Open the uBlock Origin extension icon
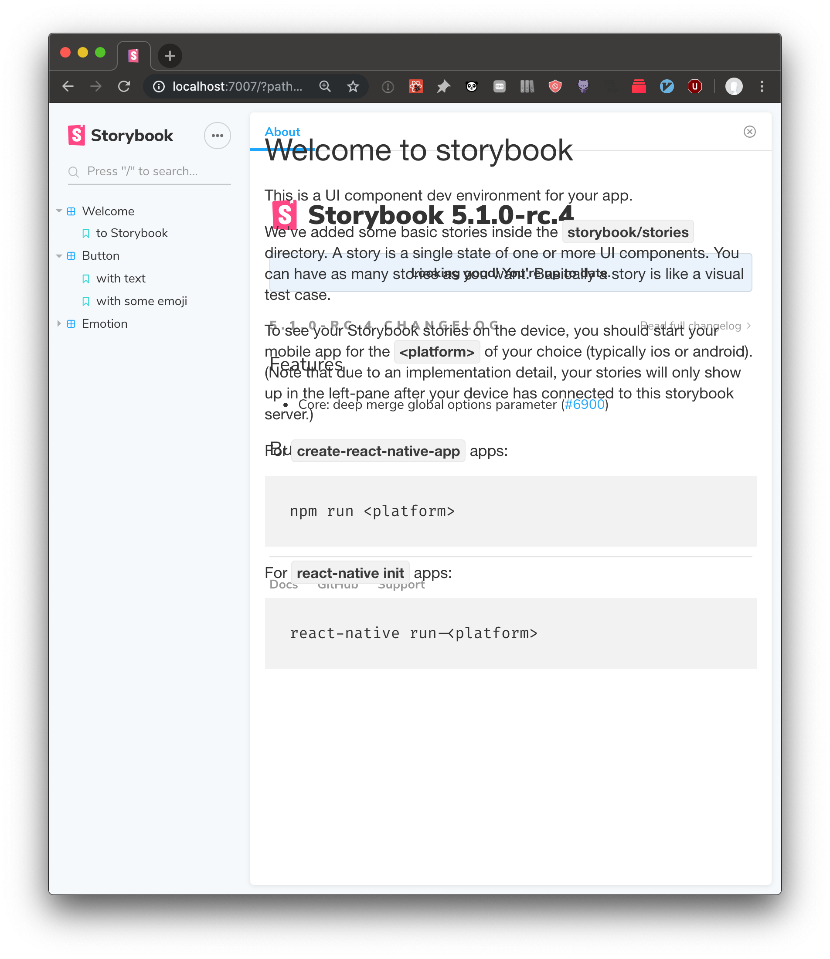The width and height of the screenshot is (830, 959). 695,87
